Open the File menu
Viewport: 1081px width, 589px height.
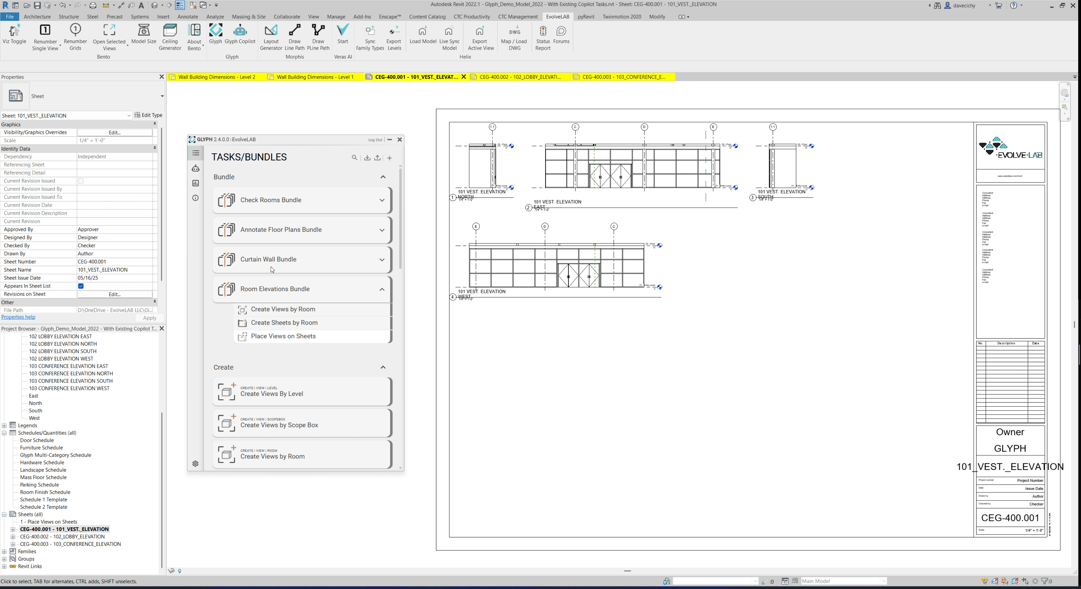10,17
